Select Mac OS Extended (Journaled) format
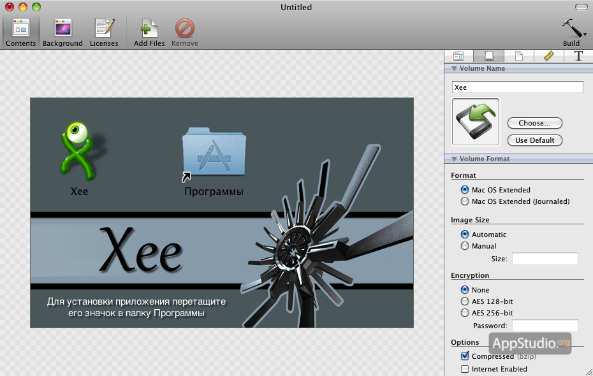Screen dimensions: 593x376 pos(465,201)
